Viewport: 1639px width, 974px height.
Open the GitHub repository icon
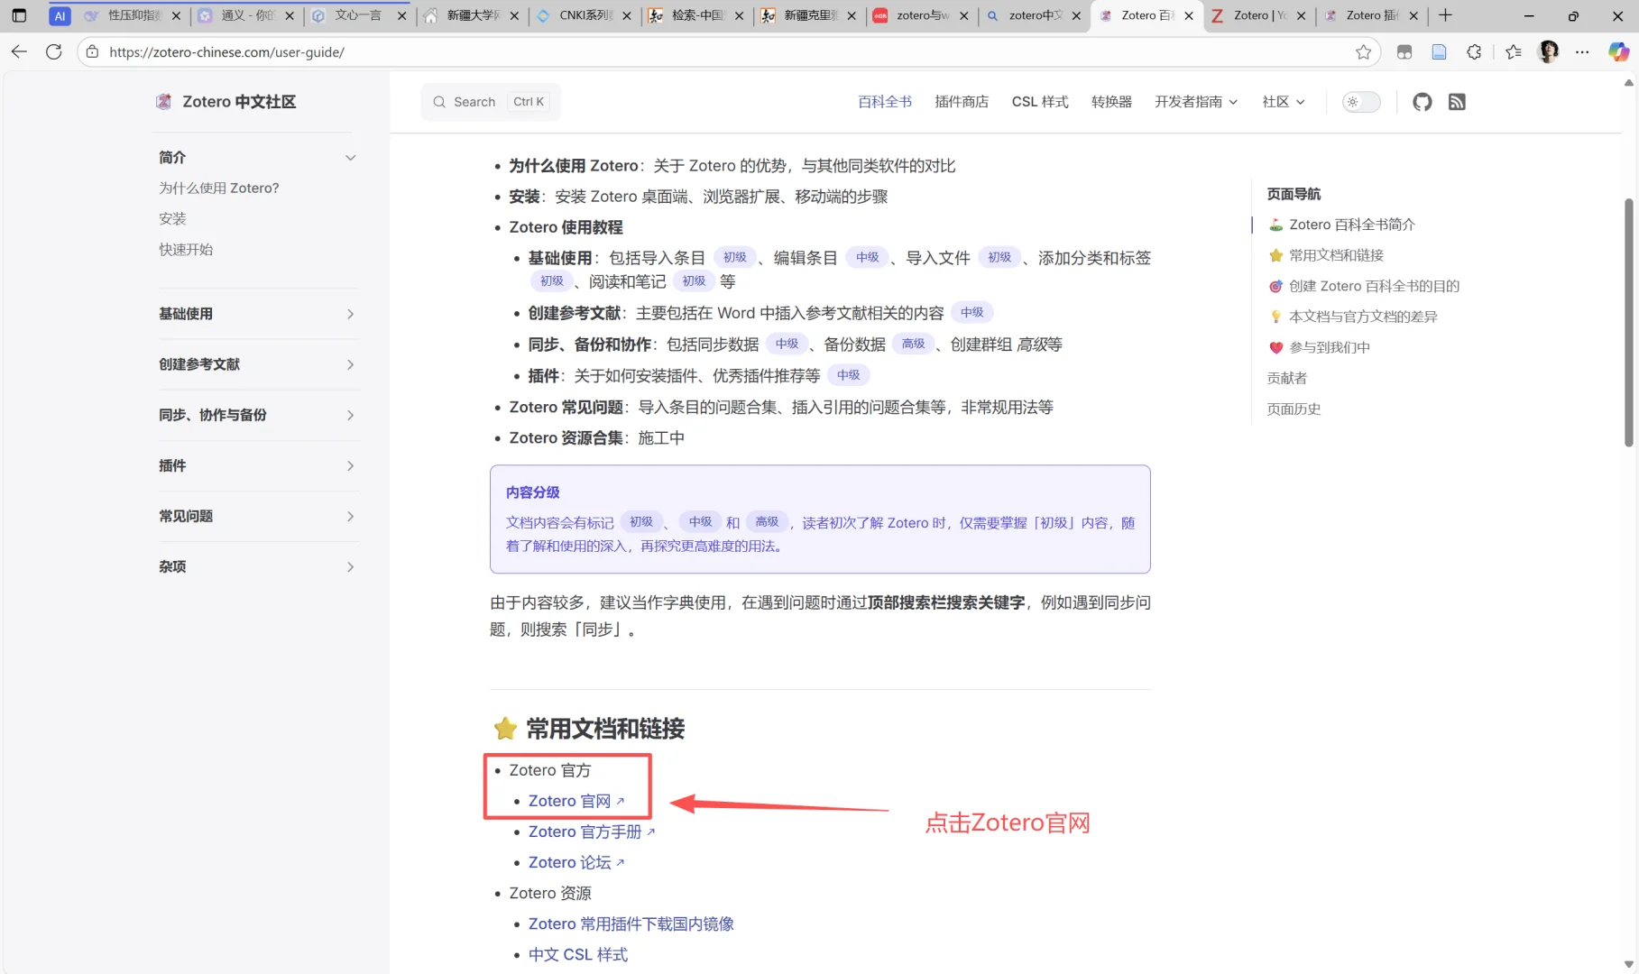tap(1422, 101)
